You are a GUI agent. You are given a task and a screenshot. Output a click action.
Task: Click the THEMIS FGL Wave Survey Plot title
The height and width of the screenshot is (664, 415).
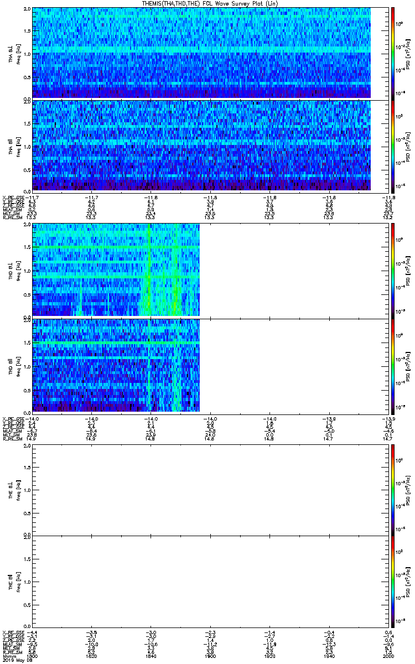tap(211, 3)
